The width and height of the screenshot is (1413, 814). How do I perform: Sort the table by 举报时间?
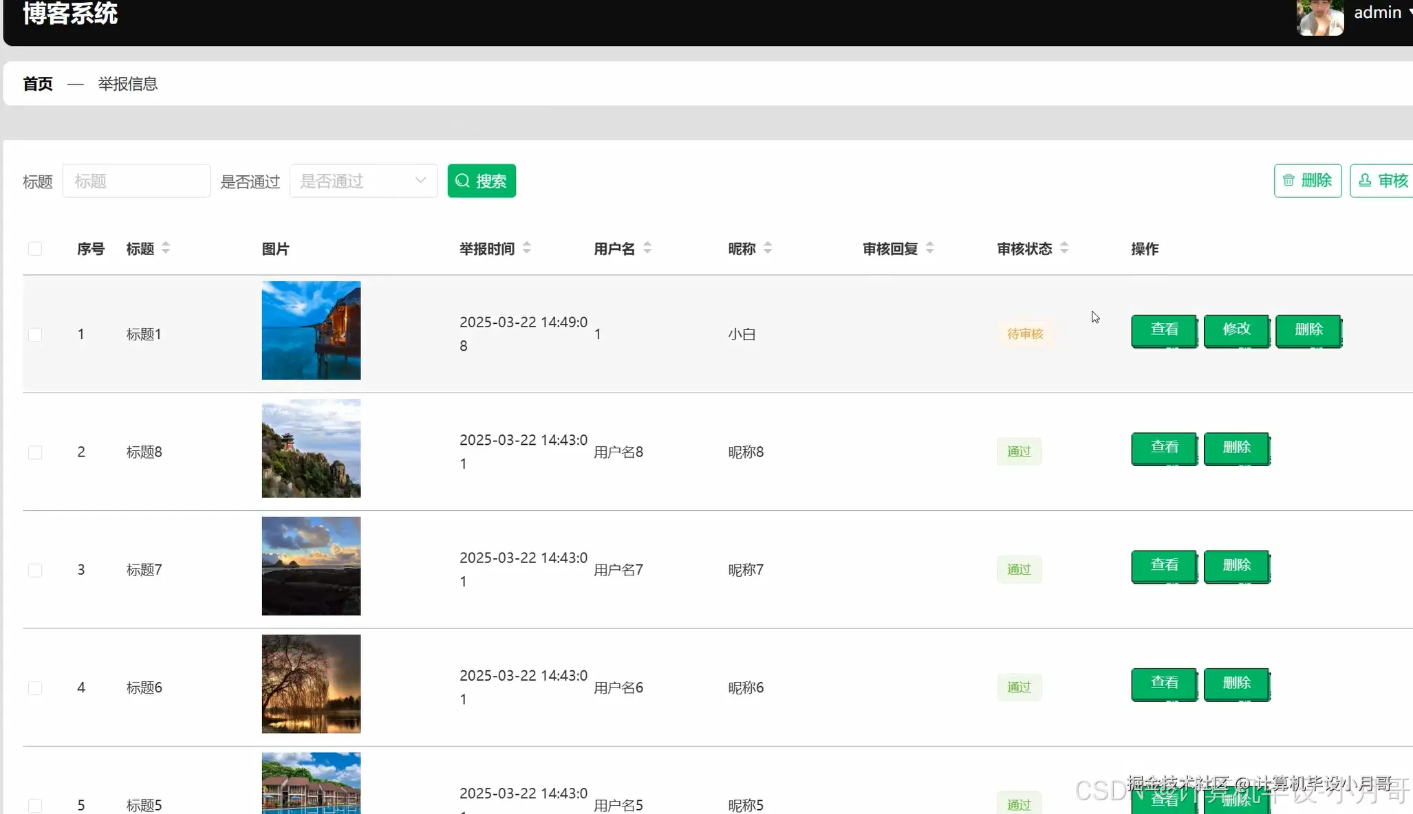coord(527,248)
